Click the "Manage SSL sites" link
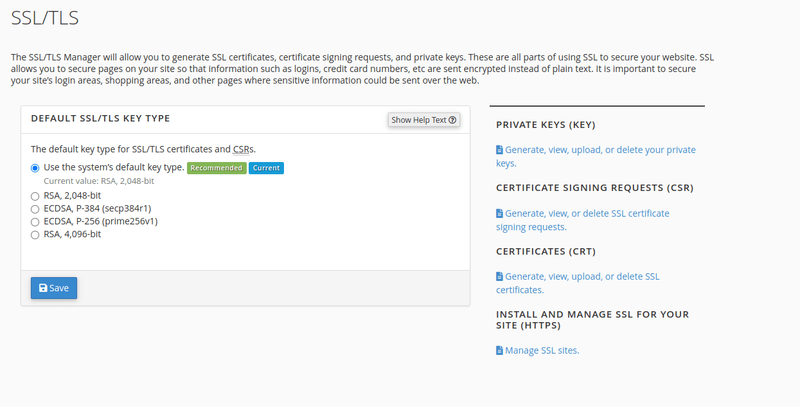The image size is (800, 407). pyautogui.click(x=542, y=350)
